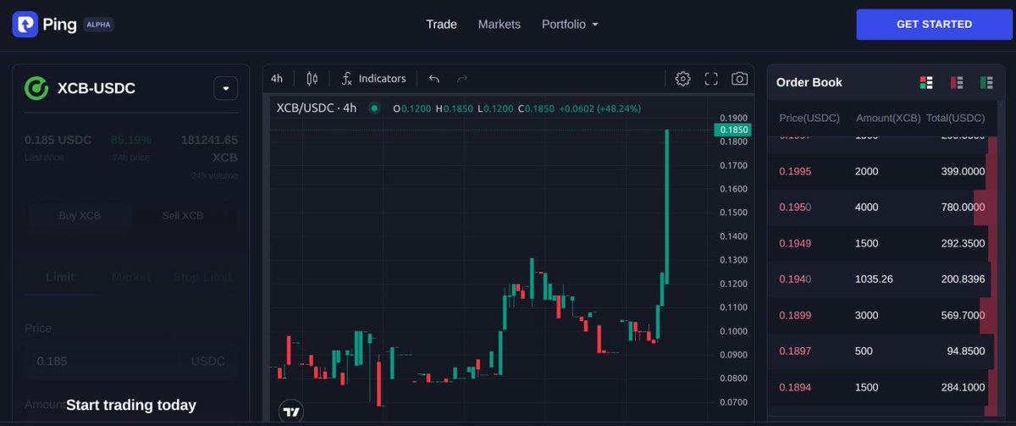
Task: Click the Start trading today text
Action: pyautogui.click(x=131, y=405)
